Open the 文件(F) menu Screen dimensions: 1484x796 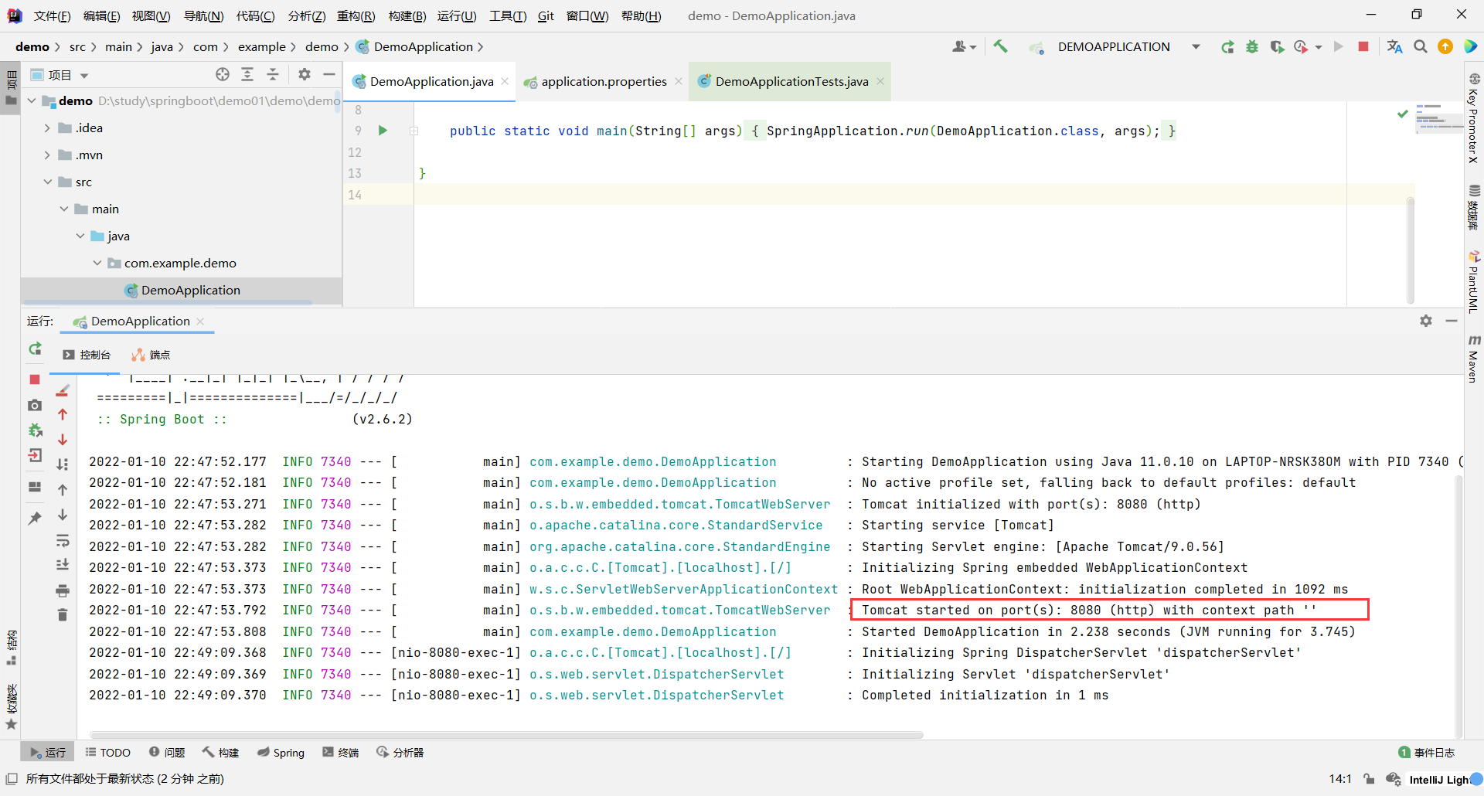[x=53, y=15]
